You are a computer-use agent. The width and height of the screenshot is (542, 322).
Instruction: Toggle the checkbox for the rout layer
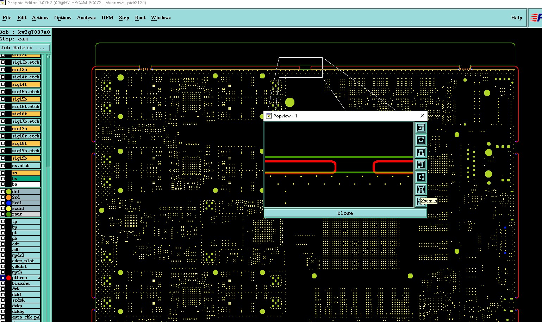pos(3,214)
